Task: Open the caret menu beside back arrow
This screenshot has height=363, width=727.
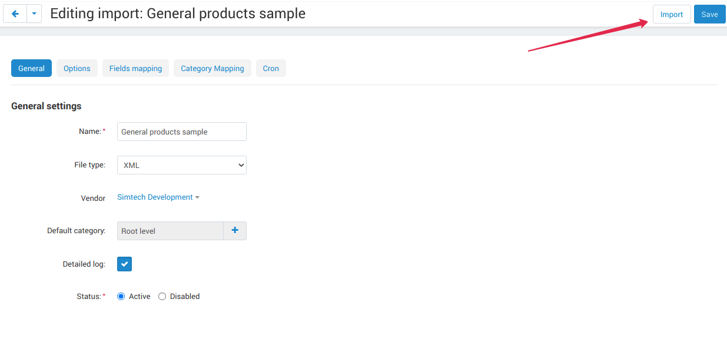Action: (34, 14)
